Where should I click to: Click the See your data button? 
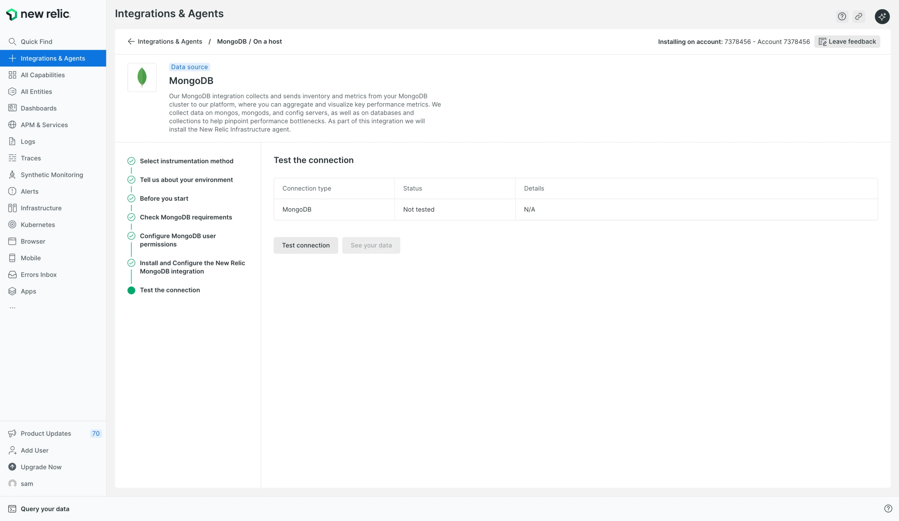tap(371, 245)
